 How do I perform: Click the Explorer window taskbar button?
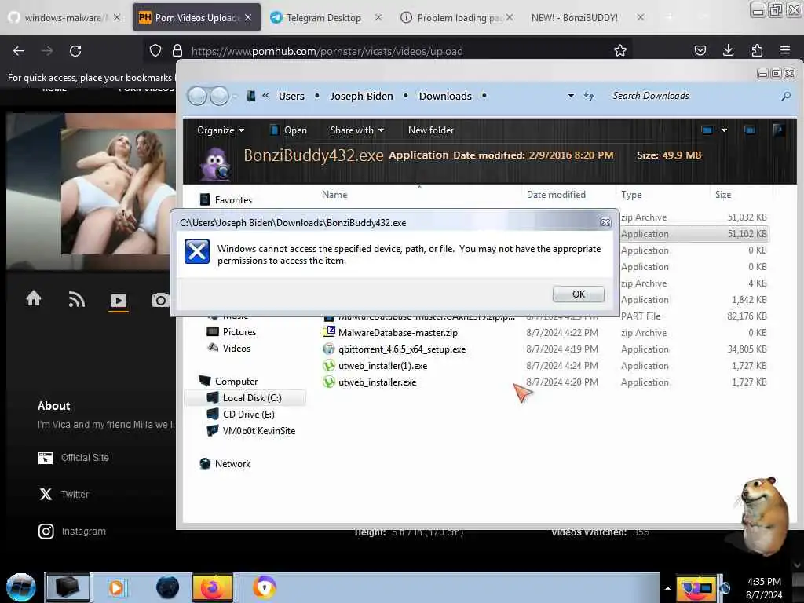click(x=68, y=587)
